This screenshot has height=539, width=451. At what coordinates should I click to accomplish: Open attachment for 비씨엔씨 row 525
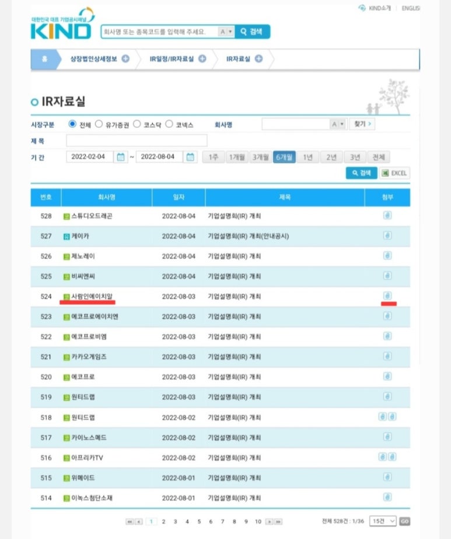tap(387, 276)
